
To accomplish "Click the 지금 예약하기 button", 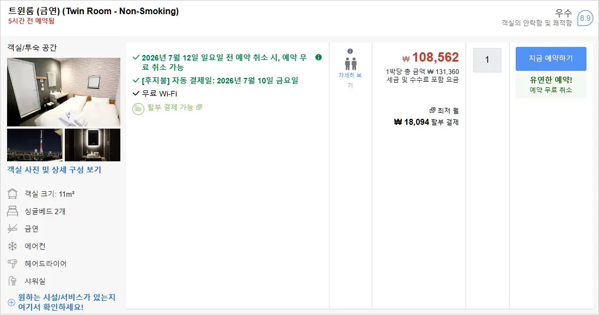I will pyautogui.click(x=551, y=58).
